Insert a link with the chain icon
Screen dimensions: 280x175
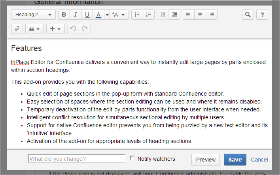click(x=17, y=29)
